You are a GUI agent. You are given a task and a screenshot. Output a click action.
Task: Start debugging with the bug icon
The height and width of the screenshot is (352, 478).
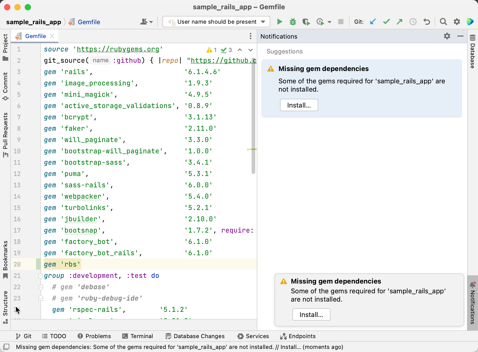(x=293, y=22)
